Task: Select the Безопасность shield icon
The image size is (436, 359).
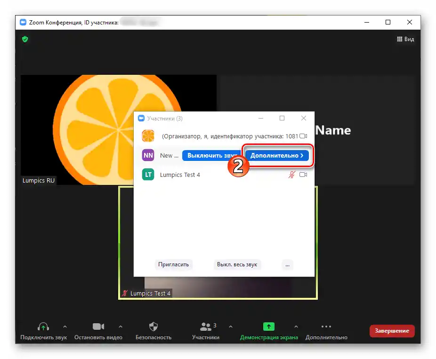Action: tap(153, 326)
